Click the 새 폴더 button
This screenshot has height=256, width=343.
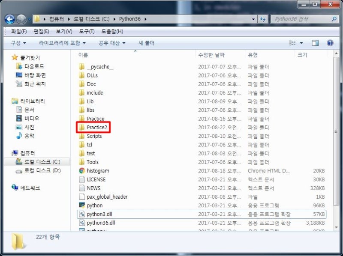pos(146,43)
